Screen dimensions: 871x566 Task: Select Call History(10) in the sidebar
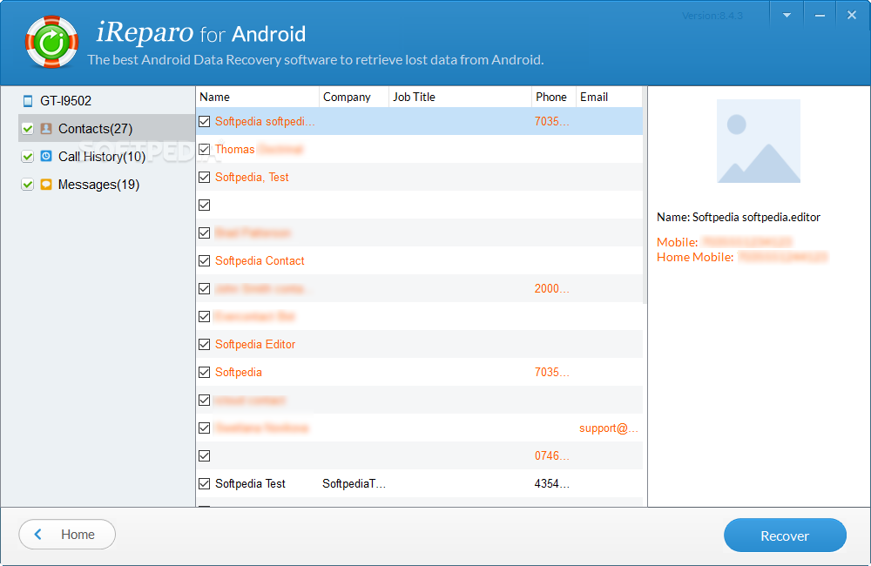pyautogui.click(x=102, y=157)
